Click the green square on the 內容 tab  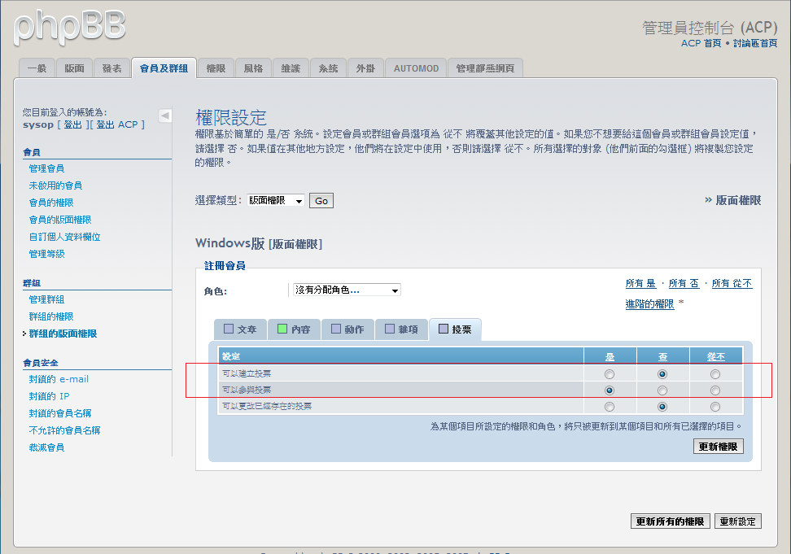[x=282, y=329]
